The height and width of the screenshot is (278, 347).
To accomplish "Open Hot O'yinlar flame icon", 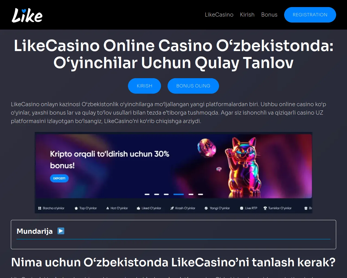I will coord(108,208).
